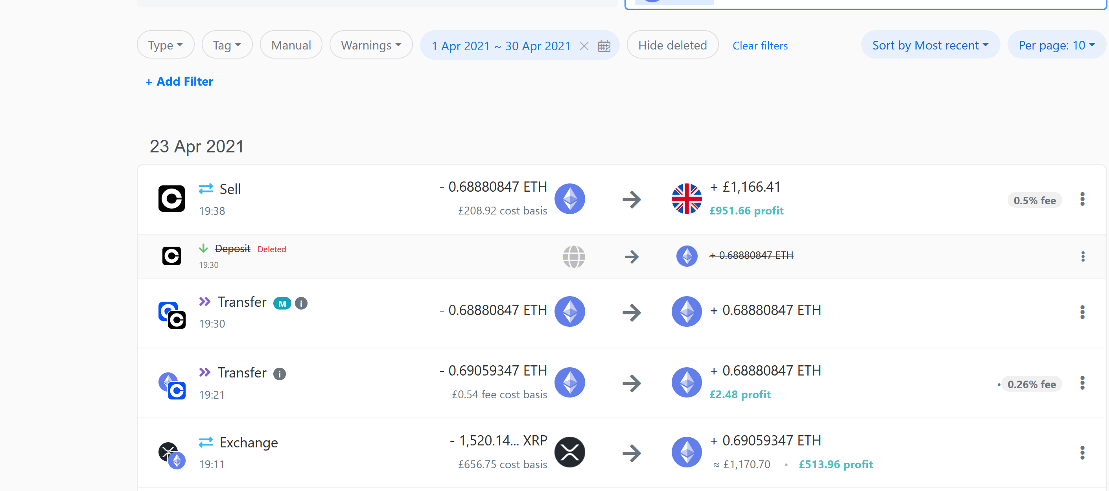
Task: Open three-dot menu for Sell transaction
Action: (1082, 199)
